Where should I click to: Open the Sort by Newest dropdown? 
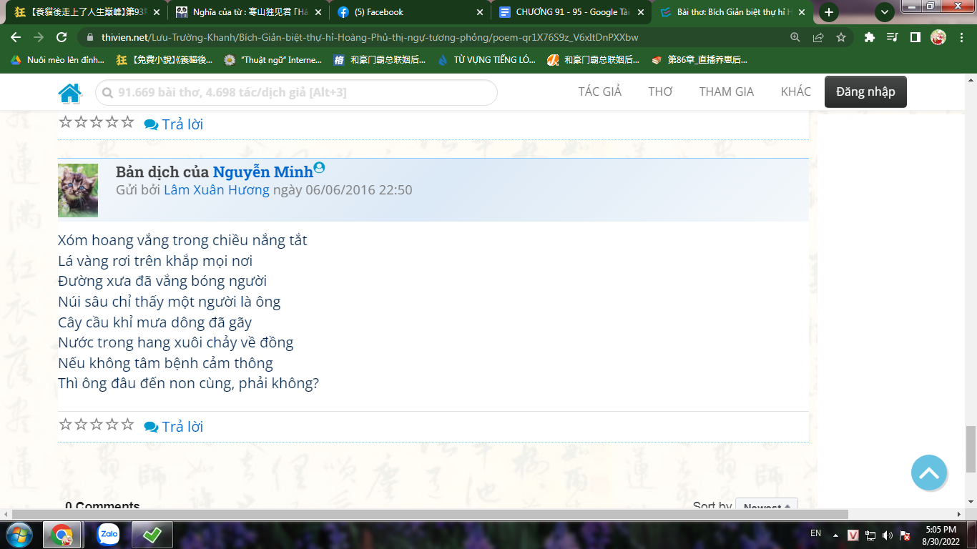tap(766, 506)
